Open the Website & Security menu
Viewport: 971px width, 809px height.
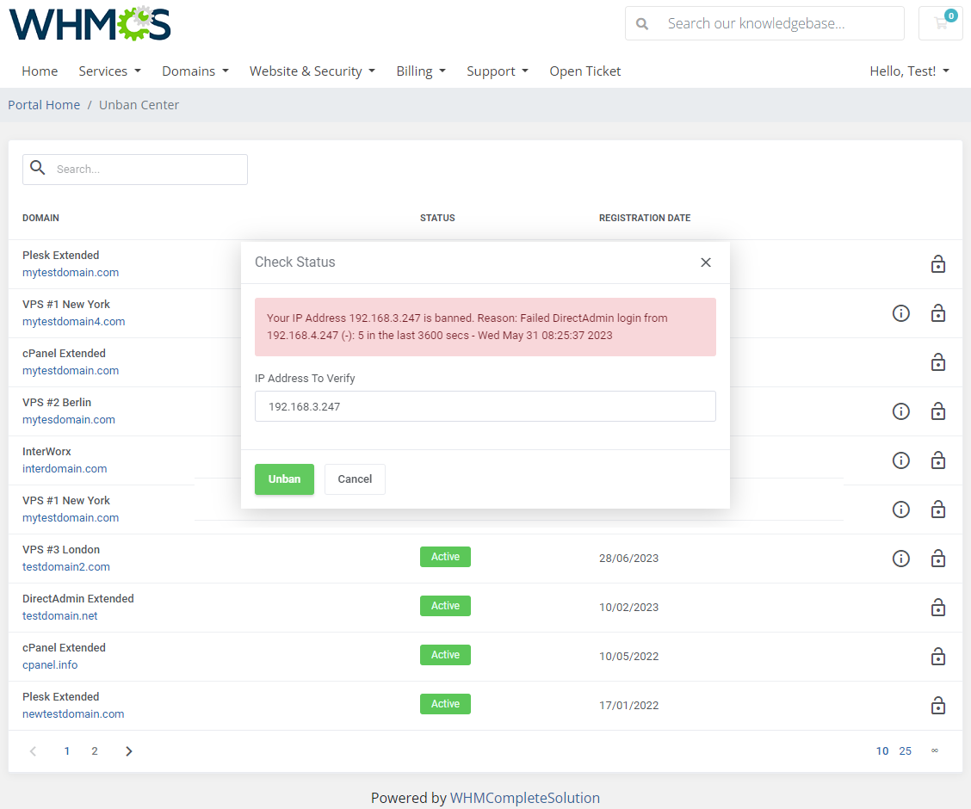(x=312, y=71)
